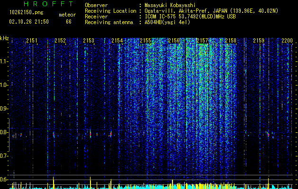Click the 2152 time marker
The image size is (298, 189).
click(x=60, y=41)
